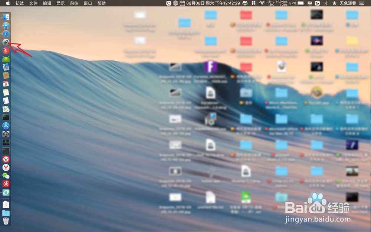371x232 pixels.
Task: Open NetEase Cloud Music red icon
Action: [x=6, y=184]
